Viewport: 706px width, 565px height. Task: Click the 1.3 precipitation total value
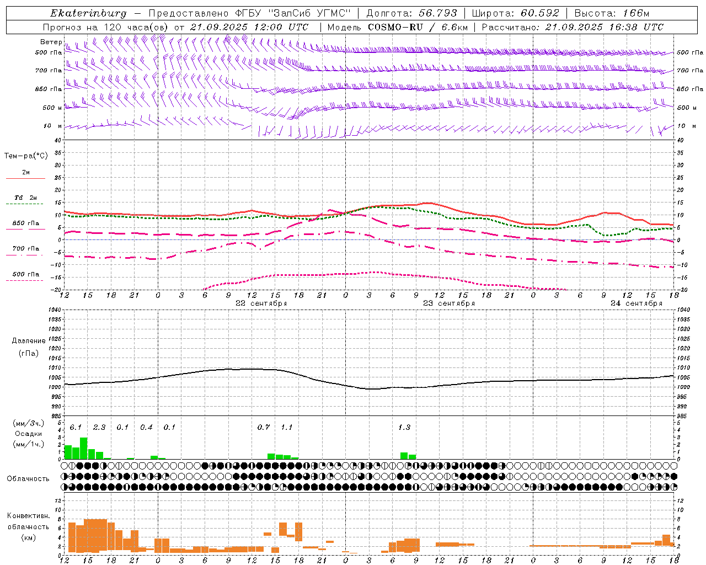(x=404, y=427)
